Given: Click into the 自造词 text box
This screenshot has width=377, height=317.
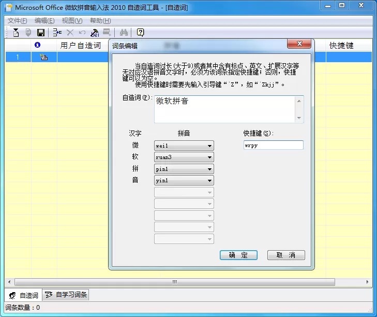Looking at the screenshot, I should [x=224, y=109].
